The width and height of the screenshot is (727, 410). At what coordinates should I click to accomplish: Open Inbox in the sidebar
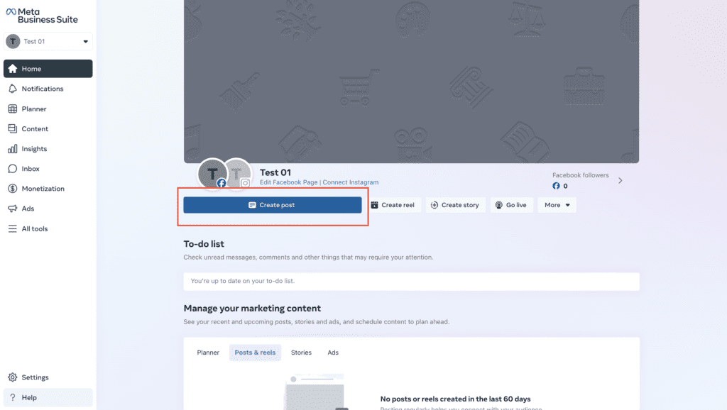pos(48,169)
